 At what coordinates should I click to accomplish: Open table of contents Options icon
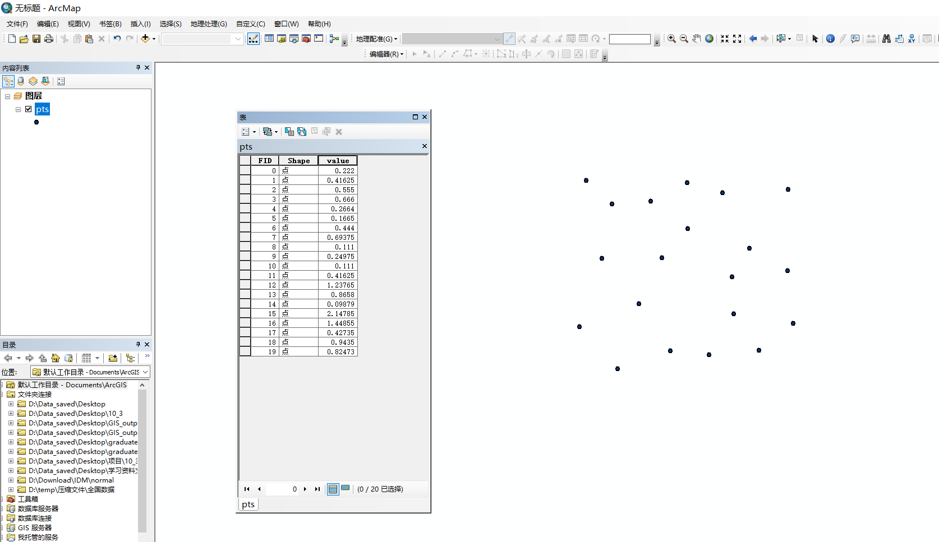61,81
